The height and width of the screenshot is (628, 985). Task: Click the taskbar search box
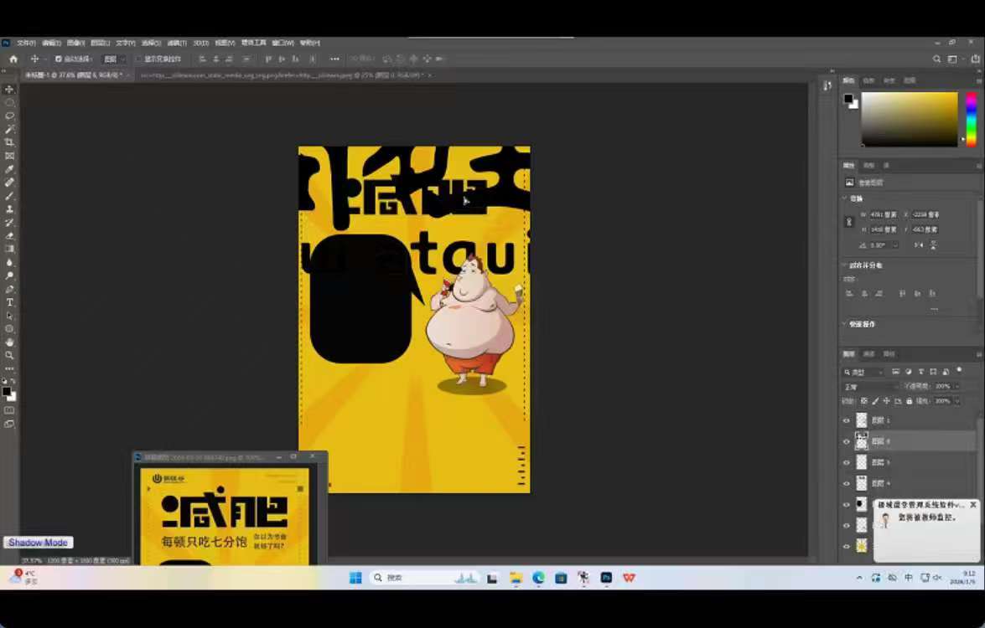pos(411,578)
